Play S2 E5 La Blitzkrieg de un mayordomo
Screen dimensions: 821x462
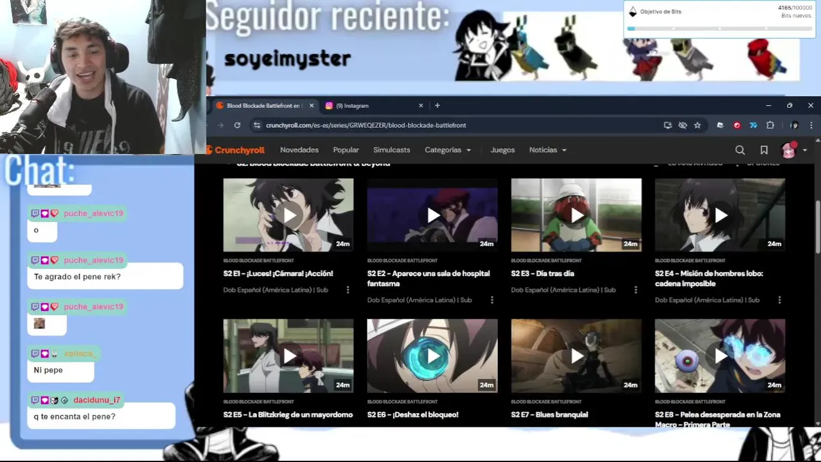tap(288, 356)
